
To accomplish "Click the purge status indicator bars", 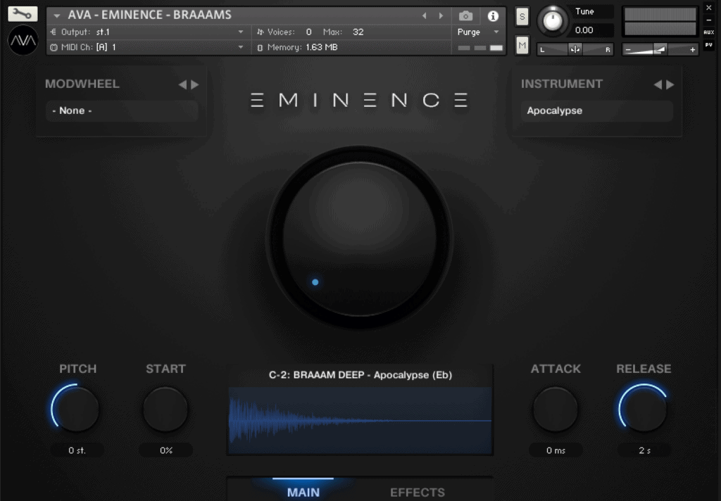I will point(480,48).
